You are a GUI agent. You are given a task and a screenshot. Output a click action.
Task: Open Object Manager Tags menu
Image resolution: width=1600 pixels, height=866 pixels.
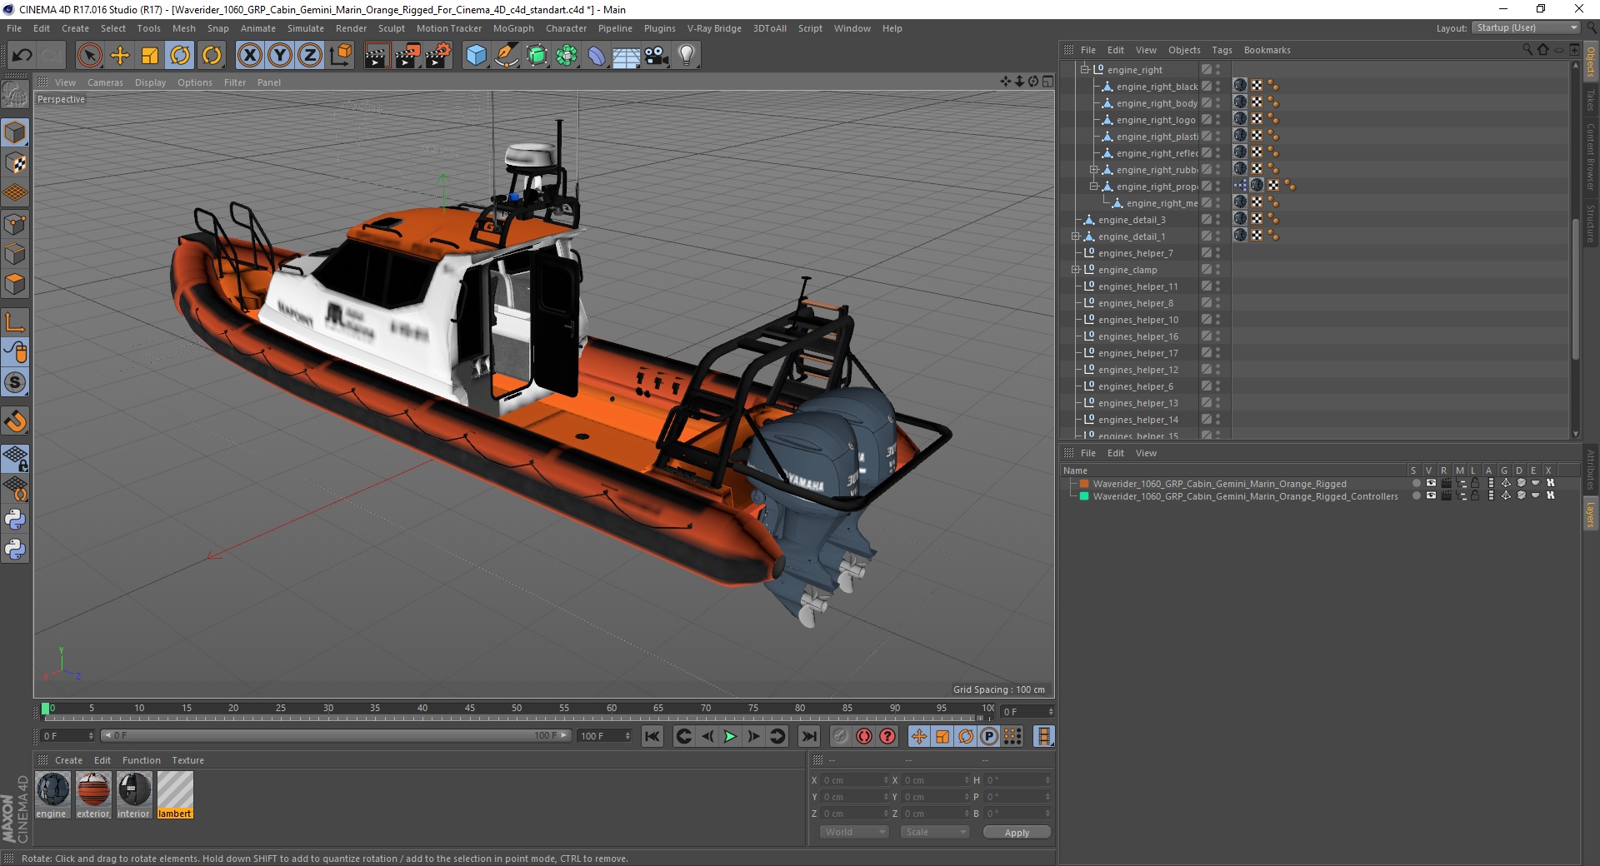pyautogui.click(x=1222, y=50)
